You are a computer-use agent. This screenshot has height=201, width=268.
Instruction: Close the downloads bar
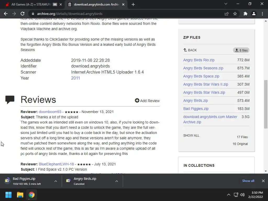coord(263,181)
